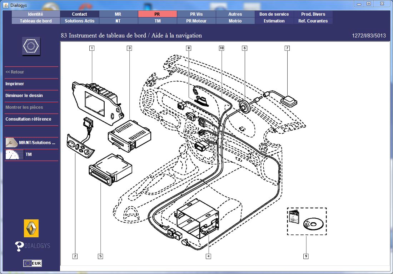Open the Identité tab
Viewport: 393px width, 274px height.
point(36,14)
